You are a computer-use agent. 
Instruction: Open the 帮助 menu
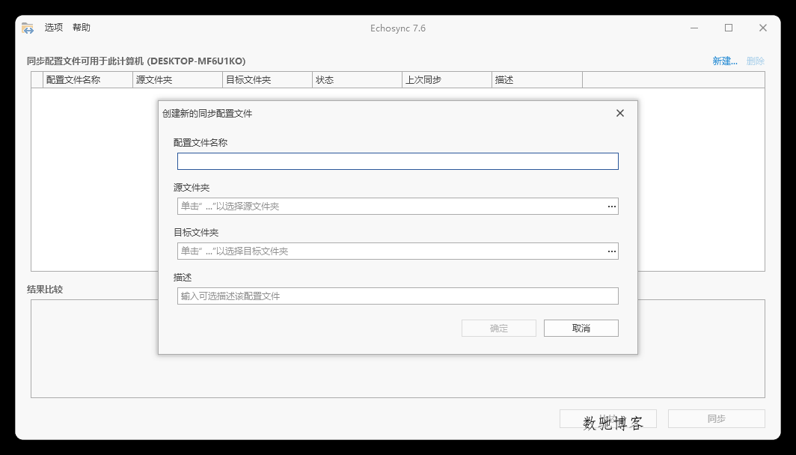pyautogui.click(x=82, y=28)
